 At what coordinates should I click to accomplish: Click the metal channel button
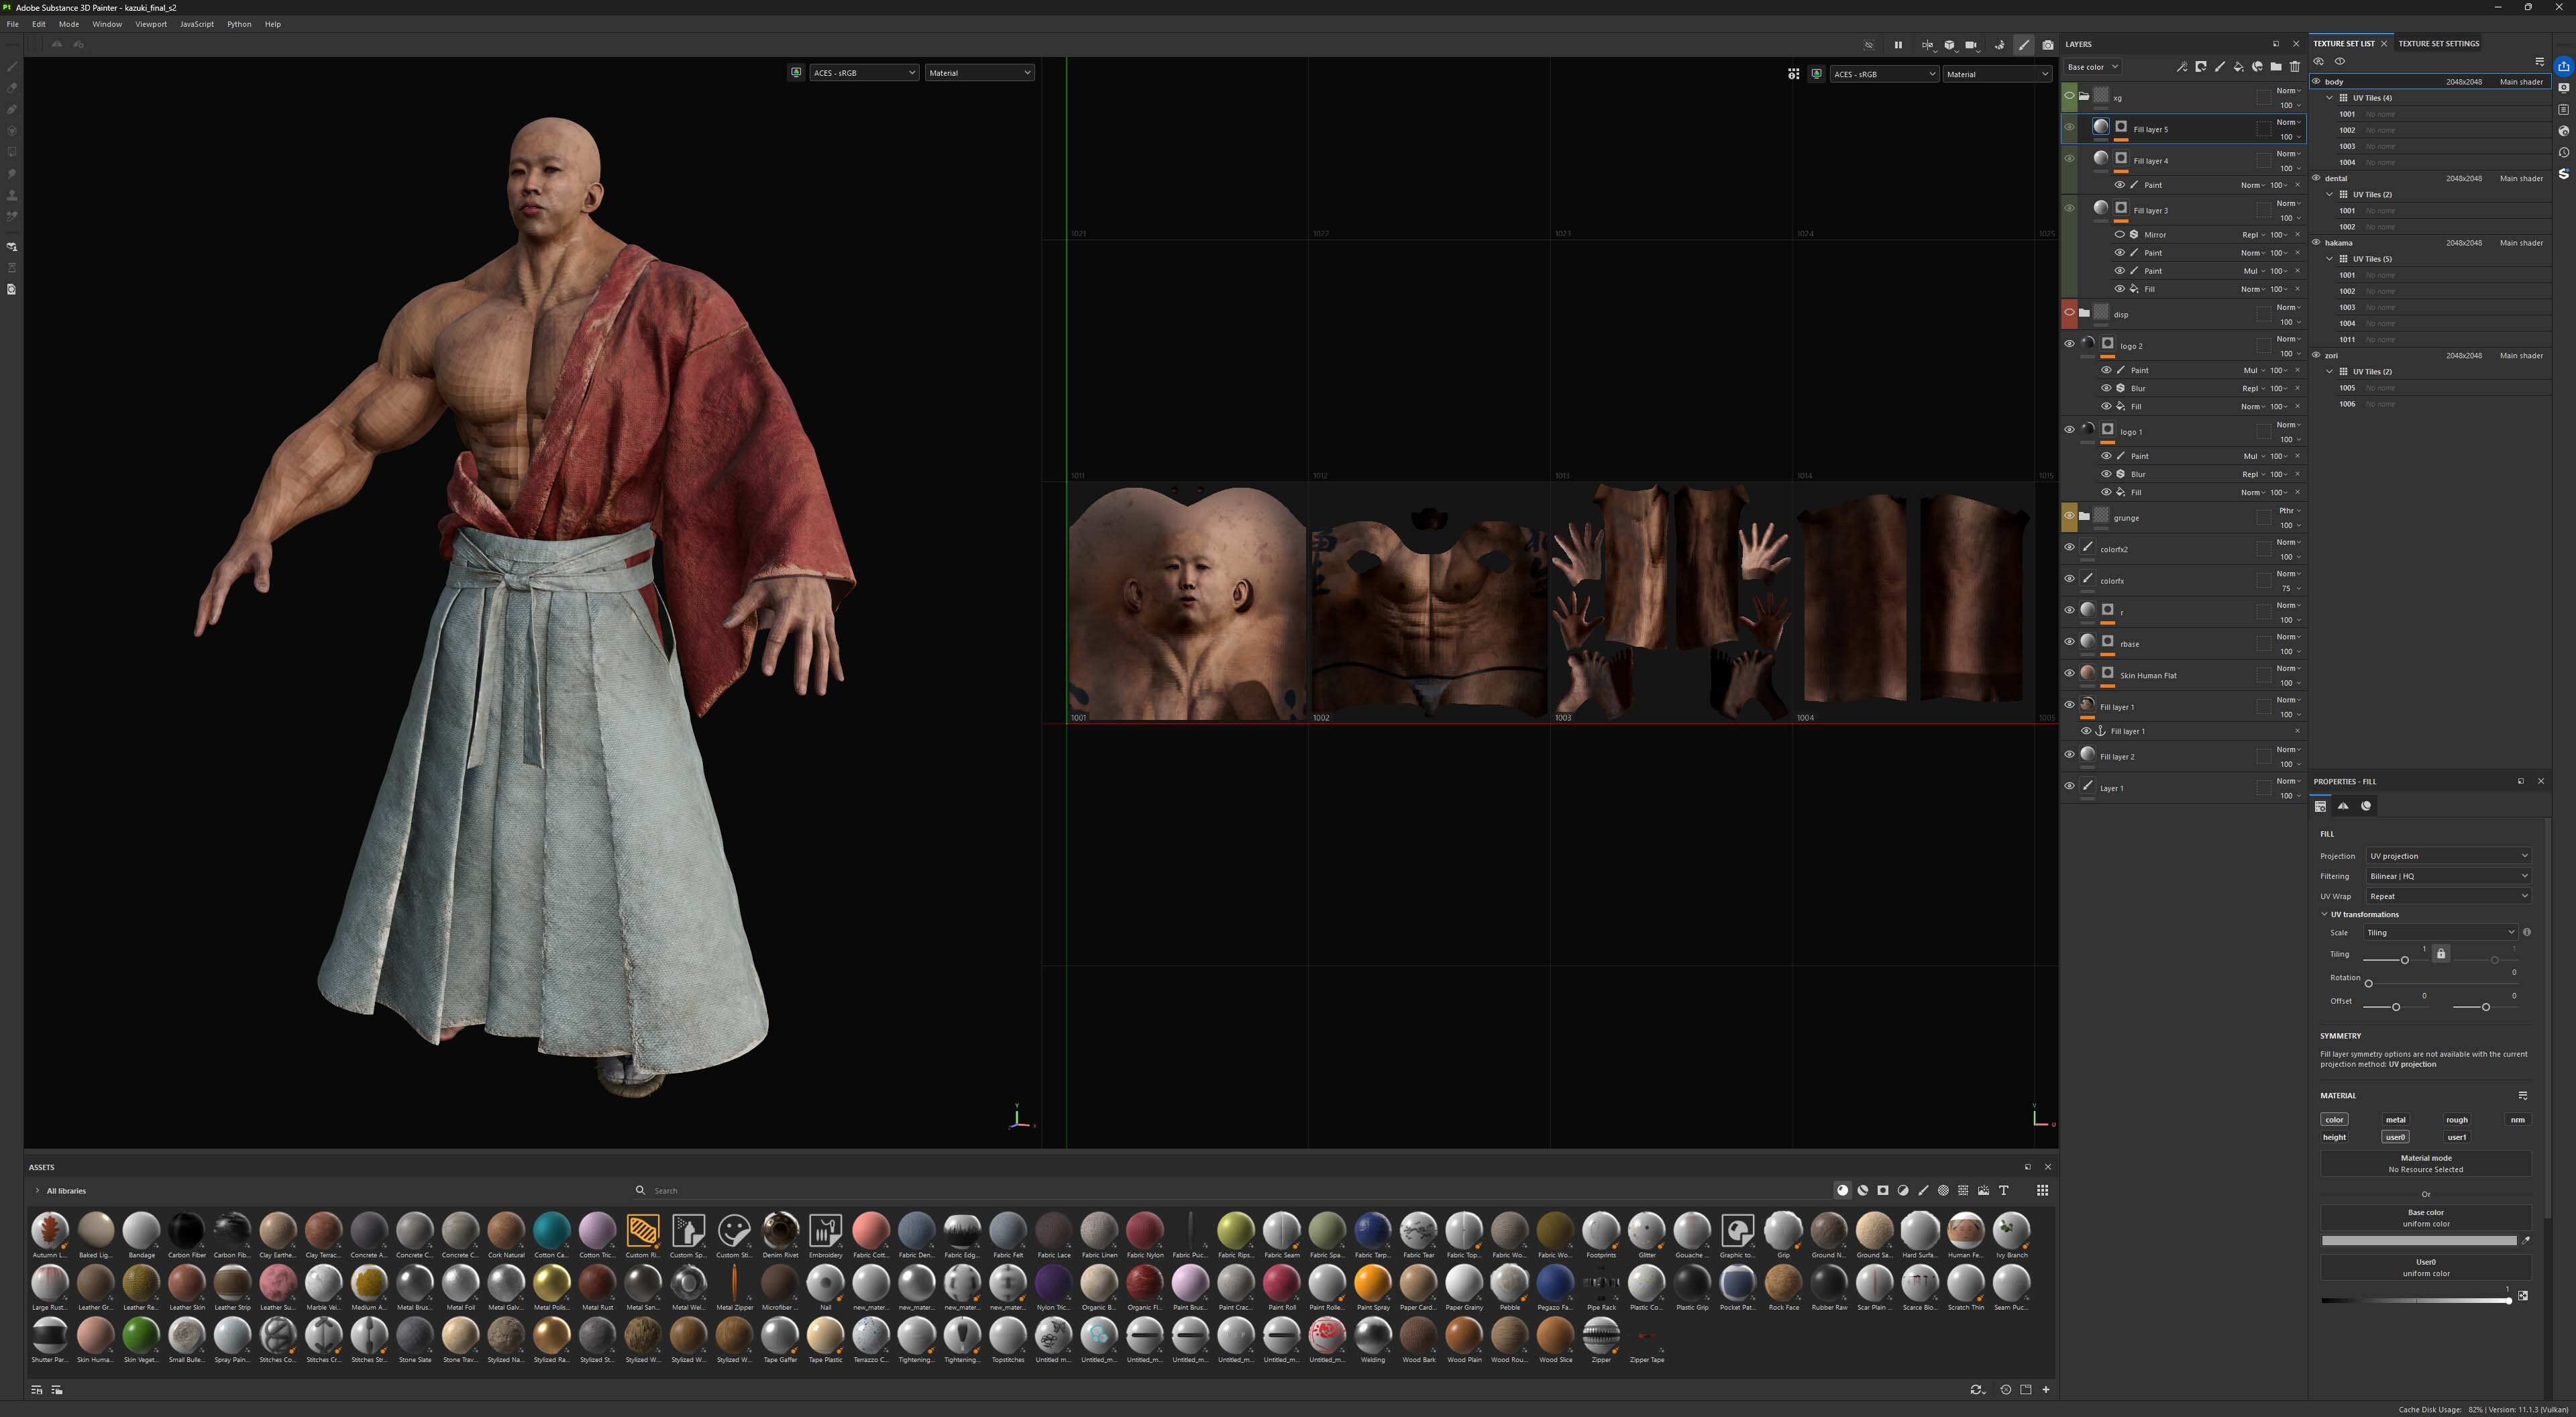coord(2395,1120)
